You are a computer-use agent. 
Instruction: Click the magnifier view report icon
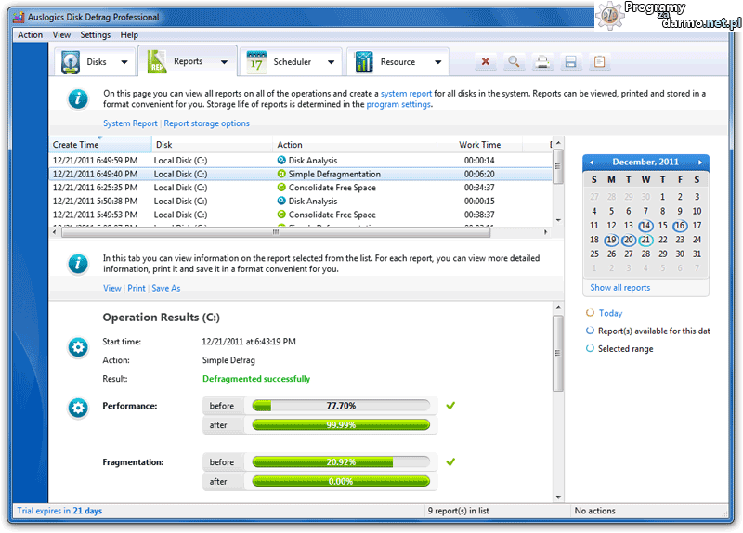514,62
